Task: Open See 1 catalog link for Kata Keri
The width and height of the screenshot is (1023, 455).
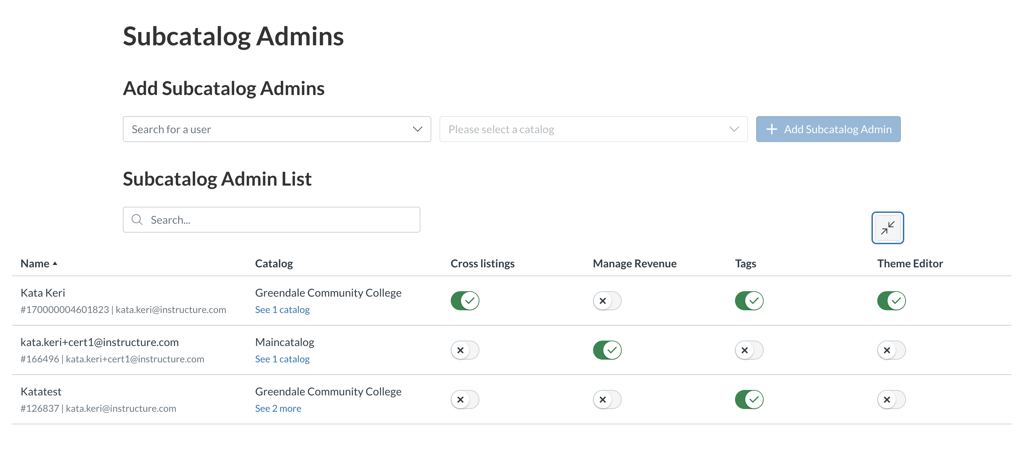Action: (282, 310)
